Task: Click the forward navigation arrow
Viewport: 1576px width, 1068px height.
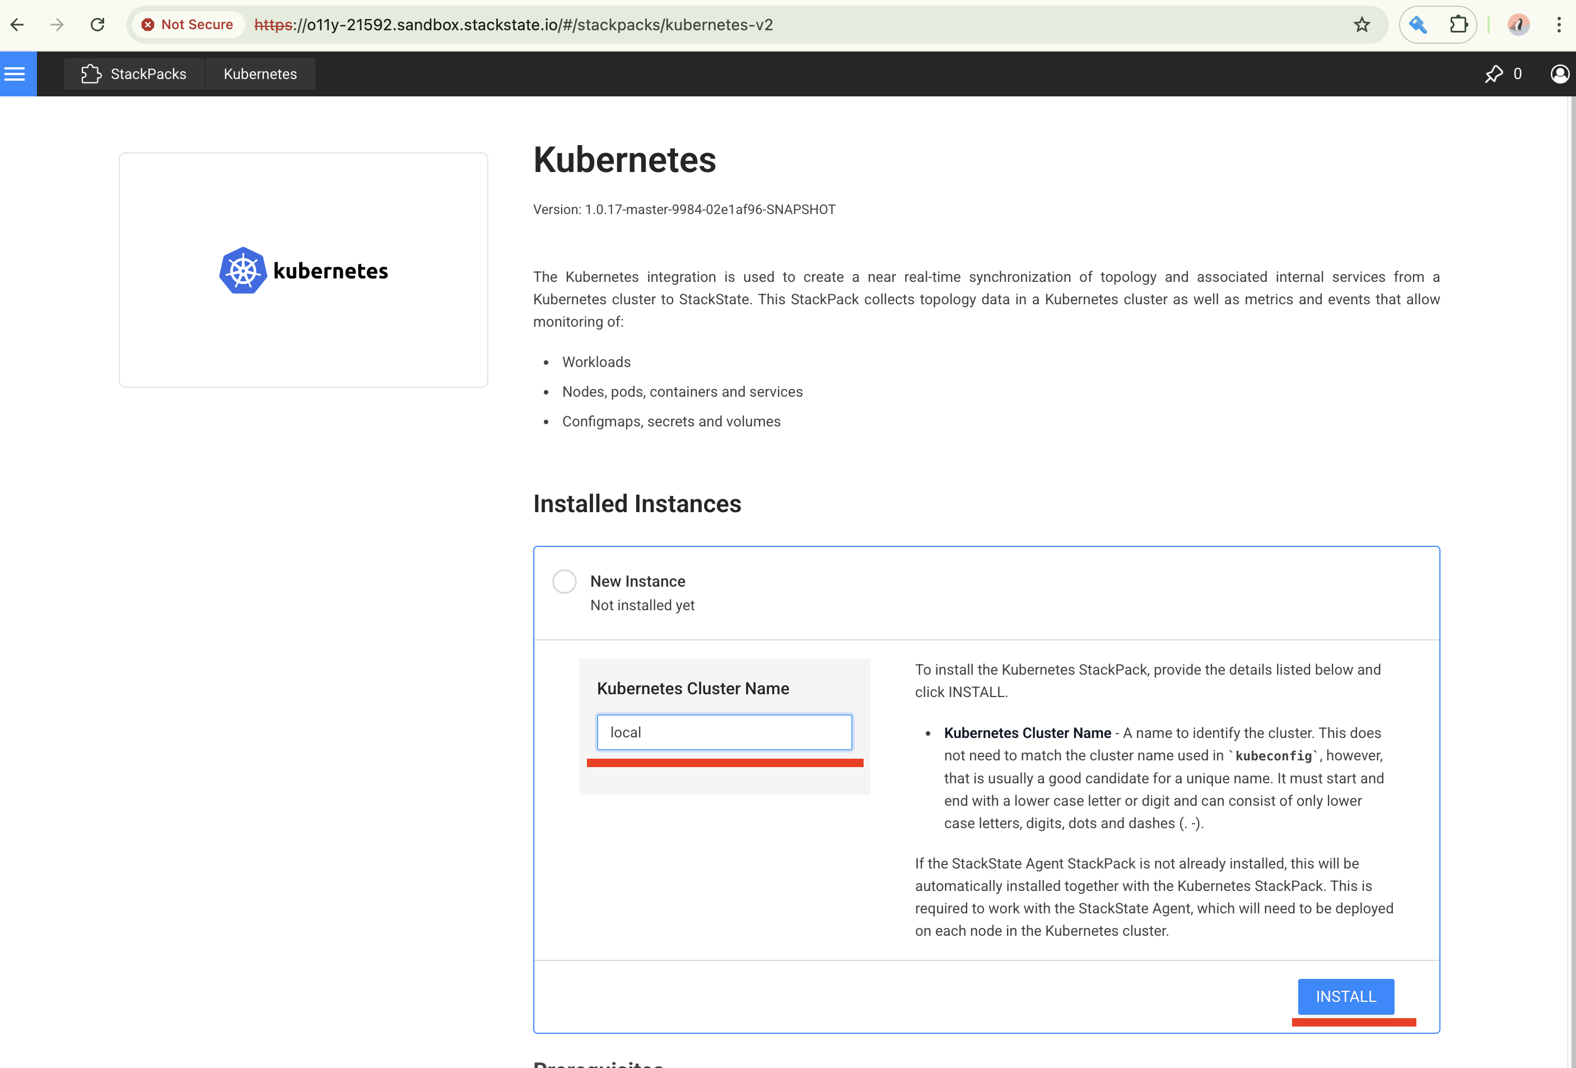Action: 57,25
